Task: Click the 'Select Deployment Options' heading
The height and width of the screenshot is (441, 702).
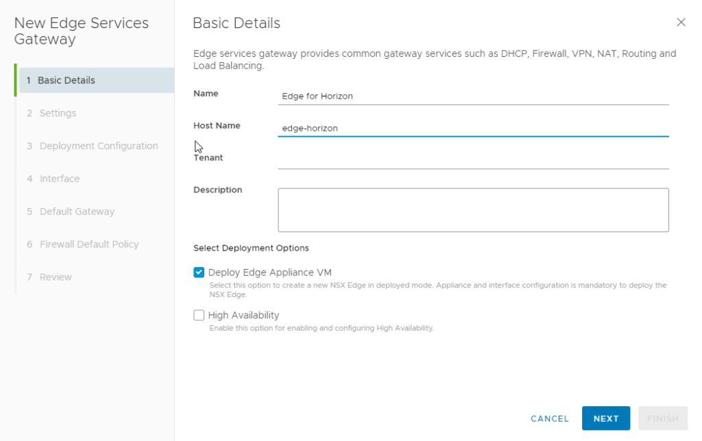Action: [x=251, y=248]
